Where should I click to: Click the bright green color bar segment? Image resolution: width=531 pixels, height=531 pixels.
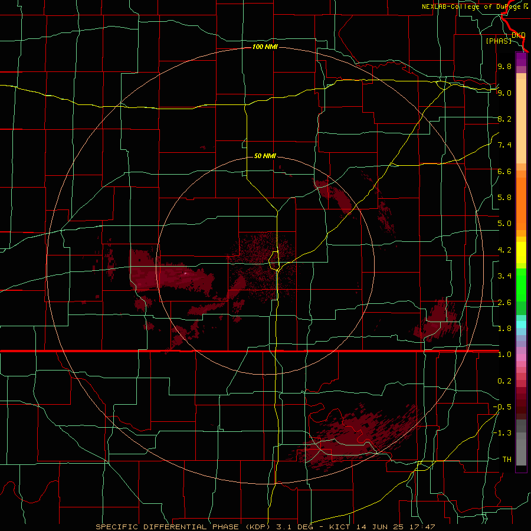click(521, 284)
